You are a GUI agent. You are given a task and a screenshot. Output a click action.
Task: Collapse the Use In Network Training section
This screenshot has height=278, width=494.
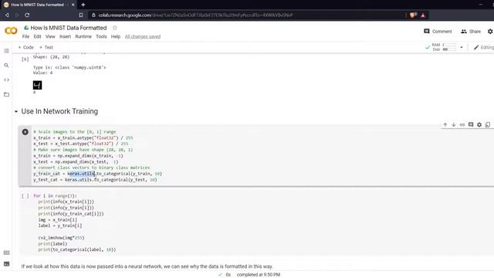(x=16, y=111)
